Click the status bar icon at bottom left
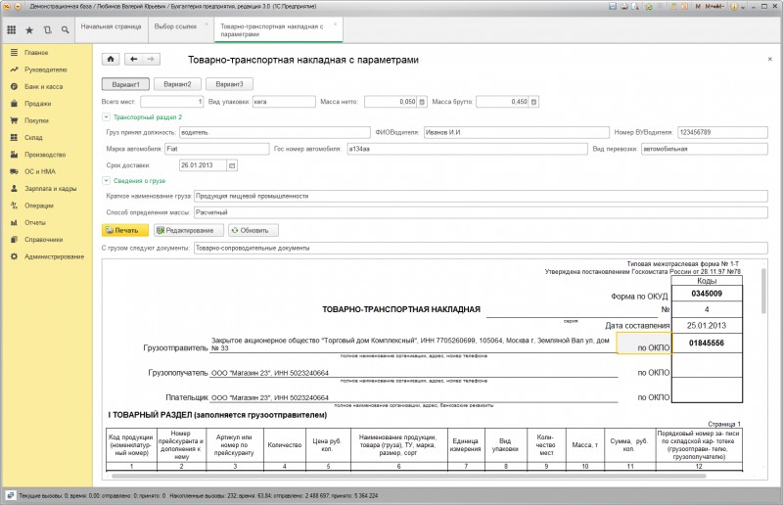 (x=11, y=495)
